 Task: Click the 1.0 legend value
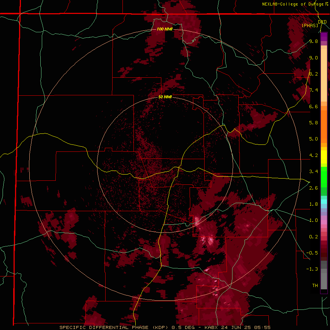click(313, 220)
